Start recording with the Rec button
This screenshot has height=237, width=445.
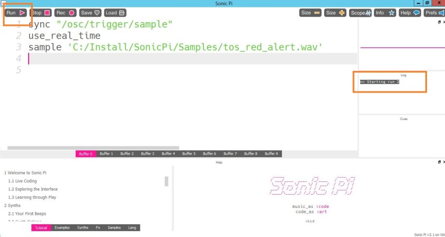coord(65,12)
